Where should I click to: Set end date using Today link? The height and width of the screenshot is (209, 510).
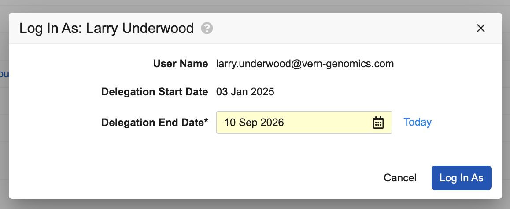tap(417, 122)
